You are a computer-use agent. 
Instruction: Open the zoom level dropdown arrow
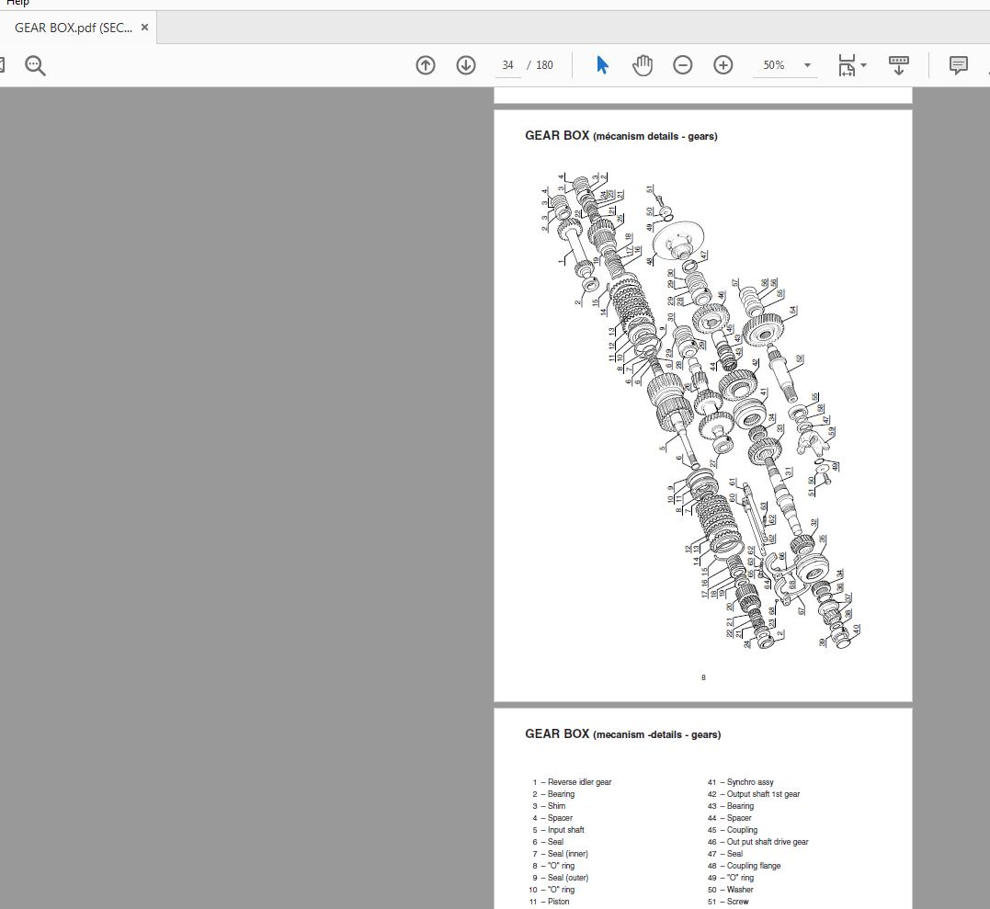pyautogui.click(x=807, y=65)
